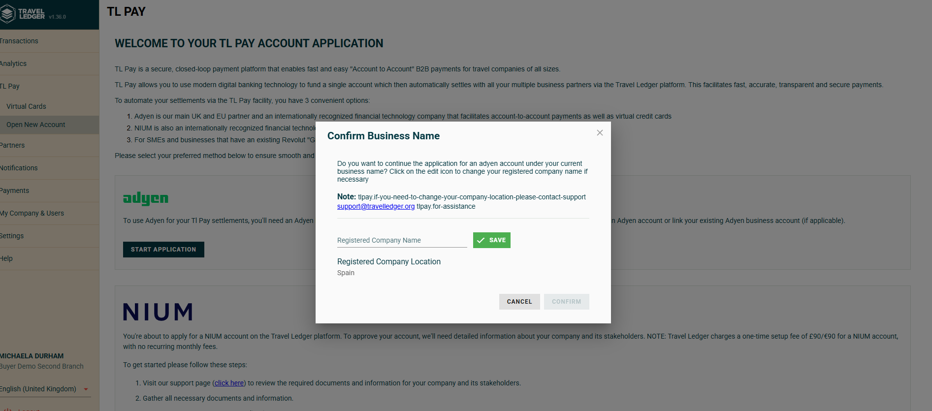The image size is (932, 411).
Task: Open the support@travelledger.org email link
Action: [376, 206]
